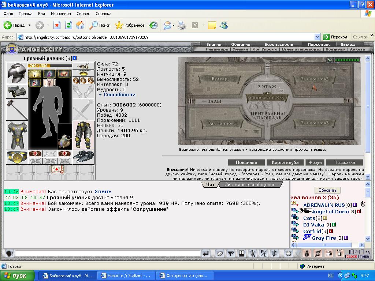
Task: Switch to the TIMER display mode
Action: 364,256
